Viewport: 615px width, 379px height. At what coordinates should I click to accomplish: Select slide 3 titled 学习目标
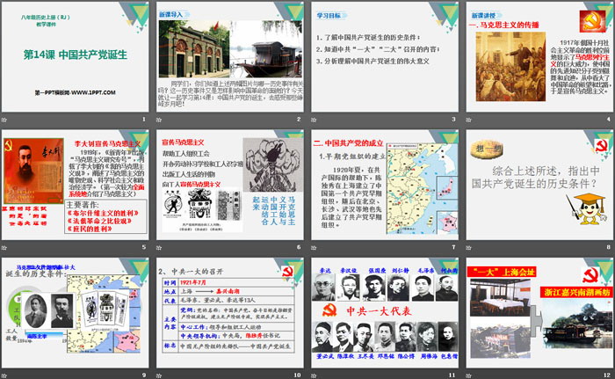point(385,57)
